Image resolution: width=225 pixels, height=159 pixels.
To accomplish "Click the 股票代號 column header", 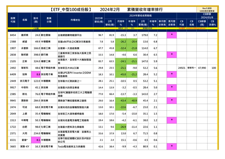I will click(x=13, y=20).
